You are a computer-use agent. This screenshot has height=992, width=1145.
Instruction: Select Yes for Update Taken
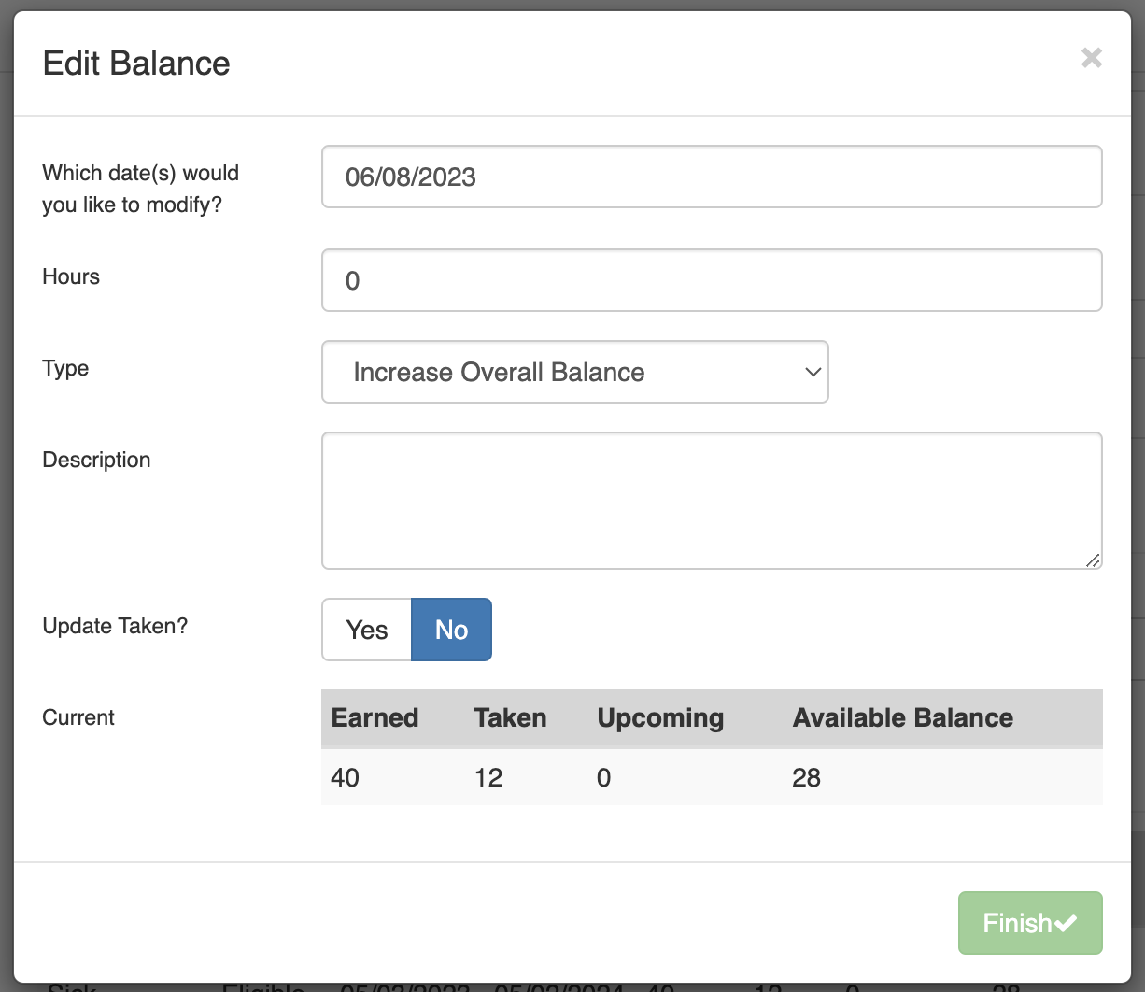click(x=366, y=630)
